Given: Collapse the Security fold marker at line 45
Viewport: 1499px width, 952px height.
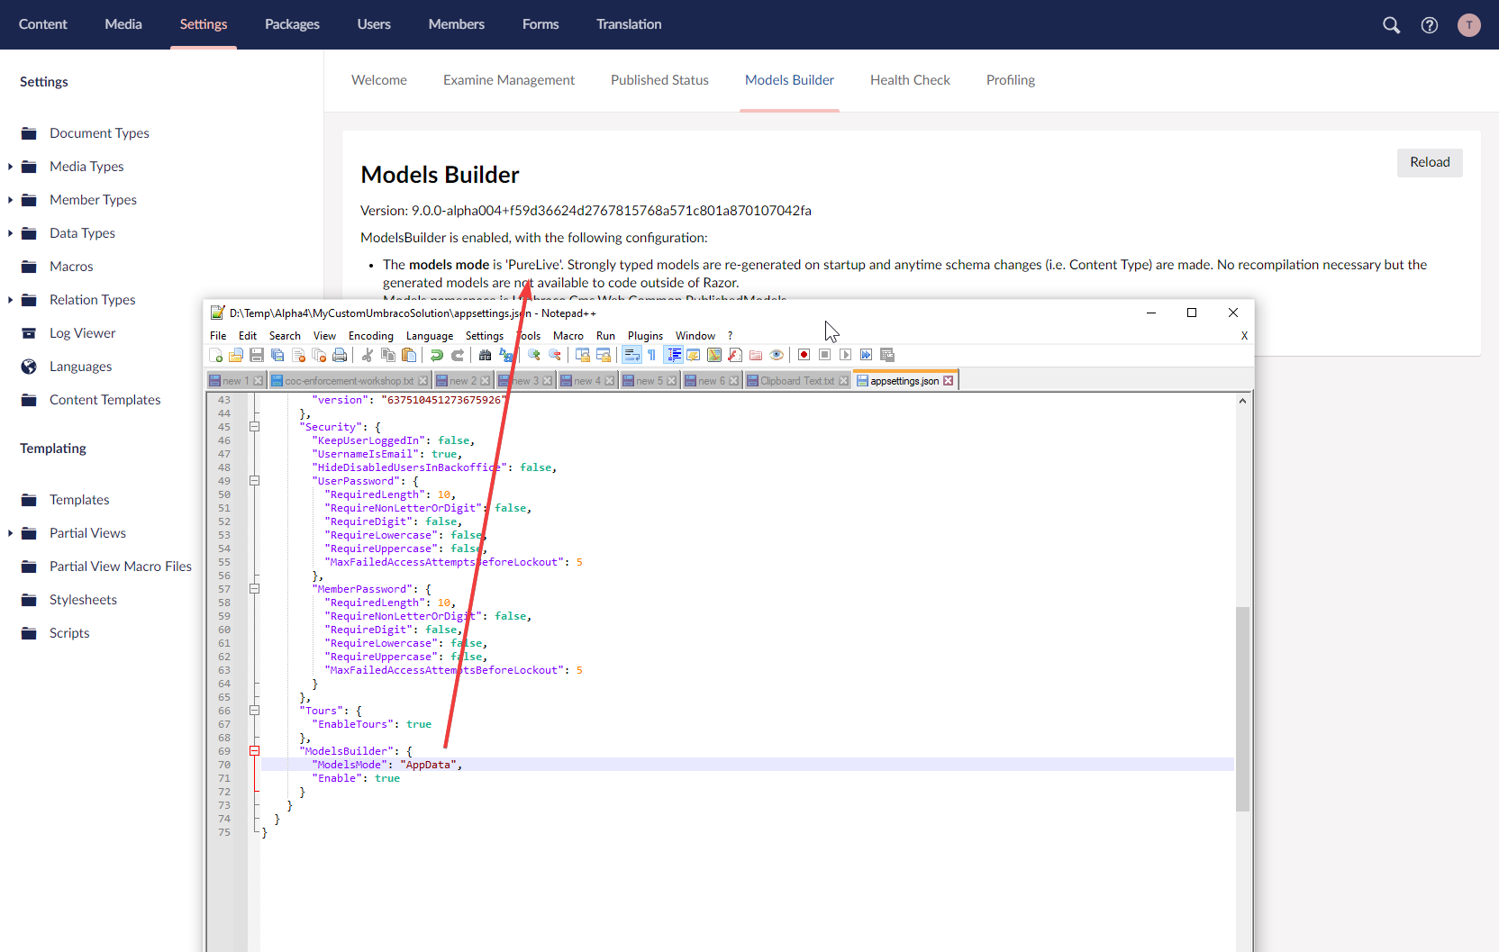Looking at the screenshot, I should coord(254,426).
